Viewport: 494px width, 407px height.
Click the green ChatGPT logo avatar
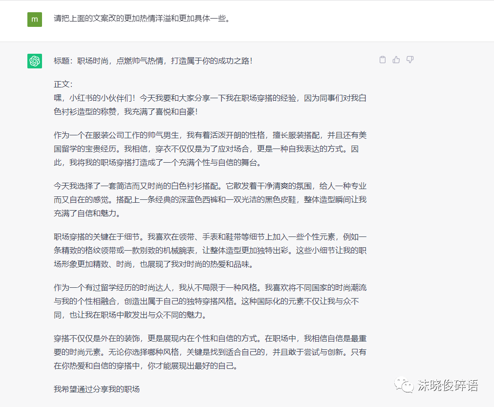tap(34, 61)
